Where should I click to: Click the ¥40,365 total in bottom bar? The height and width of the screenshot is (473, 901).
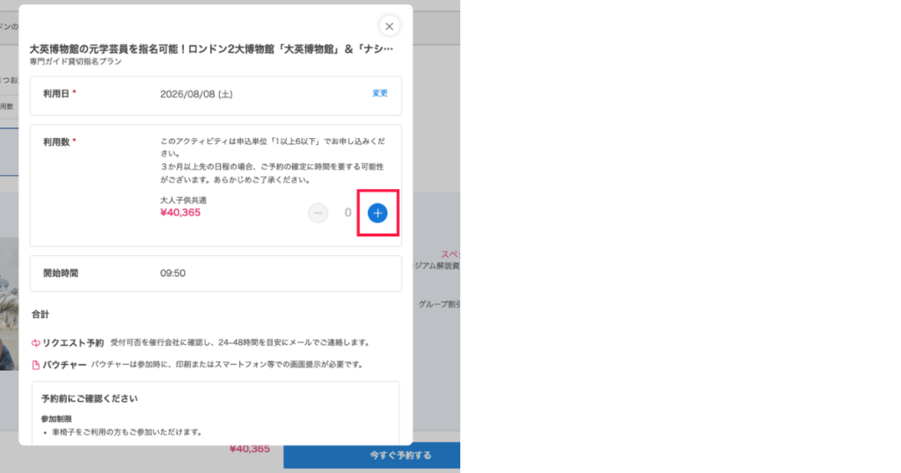pyautogui.click(x=249, y=449)
